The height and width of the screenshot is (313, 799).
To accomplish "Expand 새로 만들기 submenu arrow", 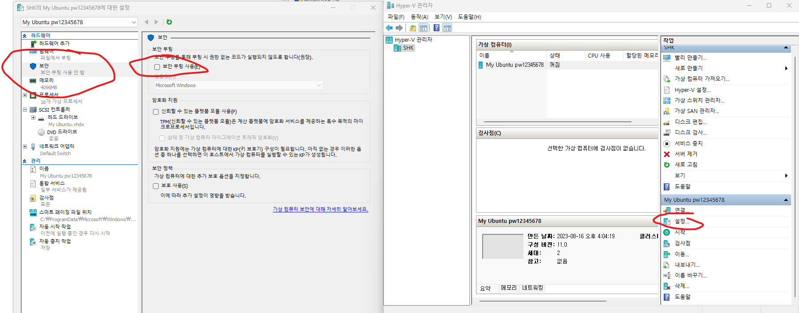I will (x=786, y=68).
